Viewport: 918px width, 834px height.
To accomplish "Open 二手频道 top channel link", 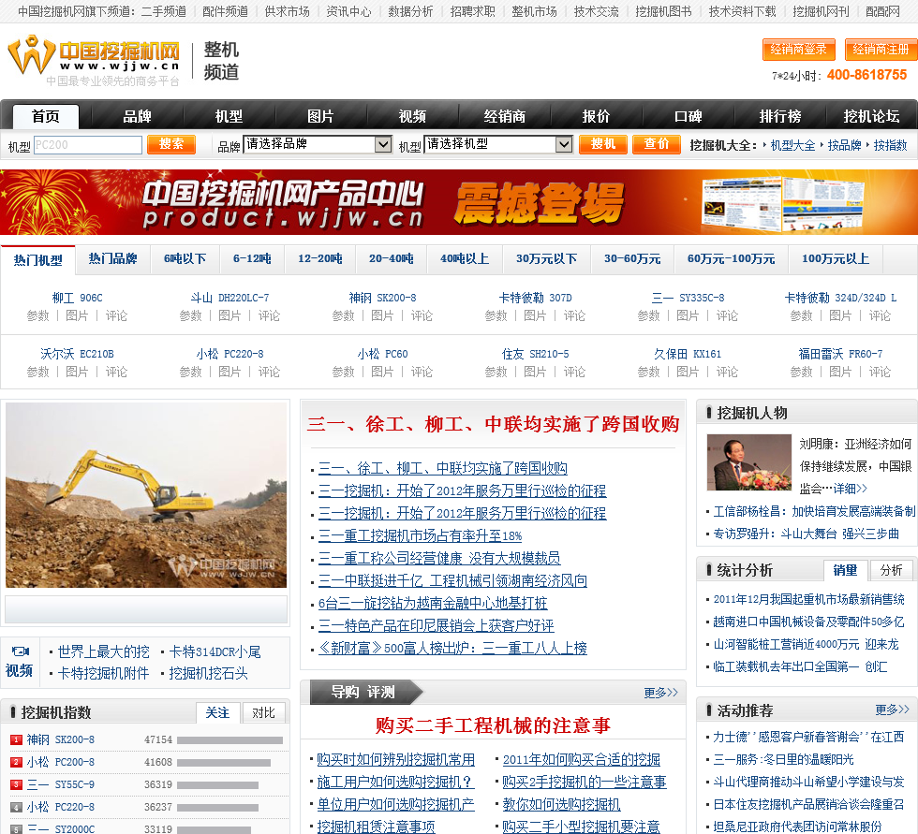I will [x=163, y=11].
